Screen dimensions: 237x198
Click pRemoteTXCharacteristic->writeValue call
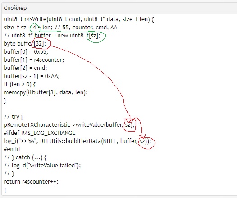point(69,125)
